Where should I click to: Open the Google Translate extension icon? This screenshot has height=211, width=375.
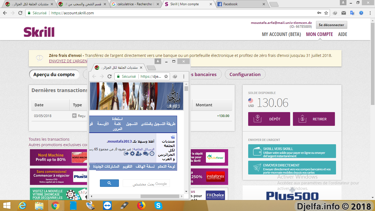pos(352,13)
